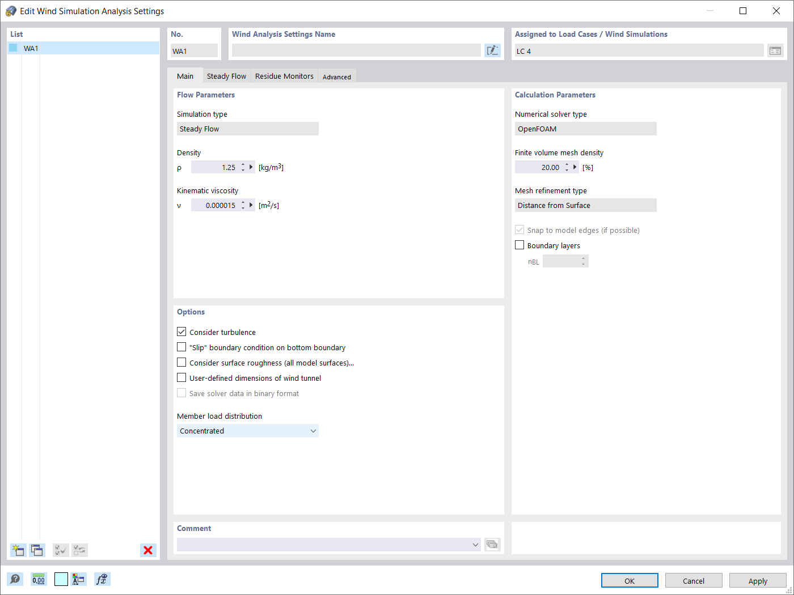This screenshot has width=794, height=595.
Task: Delete the selected setting with the red X
Action: [x=148, y=550]
